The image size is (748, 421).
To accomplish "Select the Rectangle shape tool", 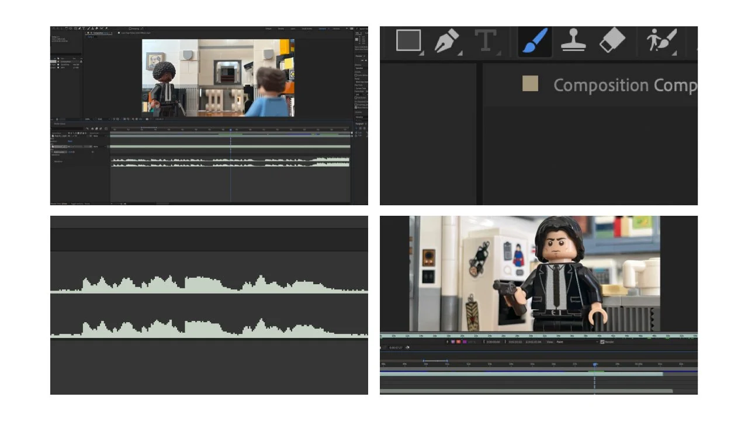I will tap(408, 40).
